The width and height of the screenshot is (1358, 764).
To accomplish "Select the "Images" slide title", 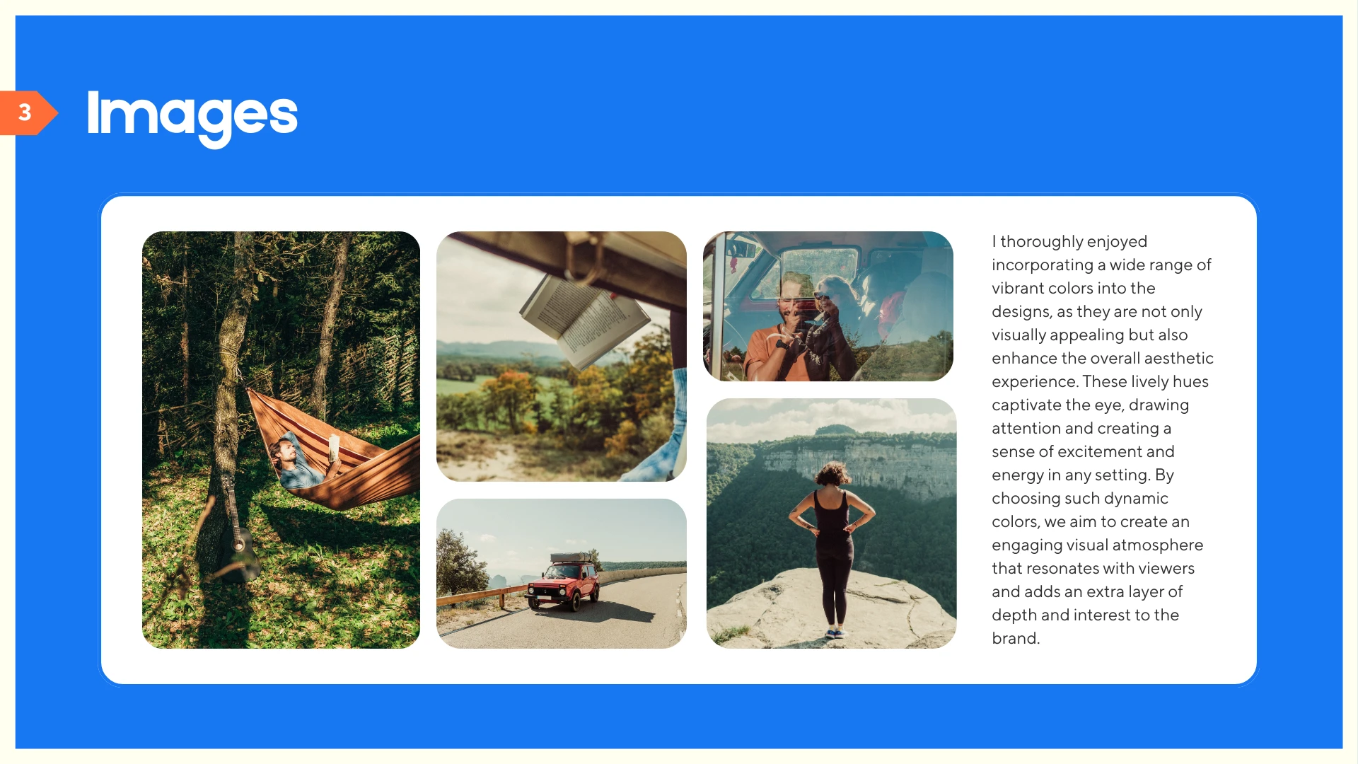I will [192, 116].
